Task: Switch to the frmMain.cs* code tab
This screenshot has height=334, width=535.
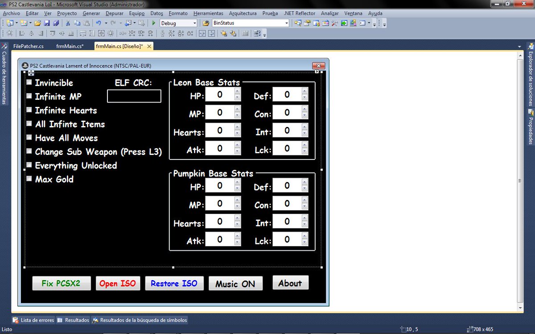Action: (x=70, y=46)
